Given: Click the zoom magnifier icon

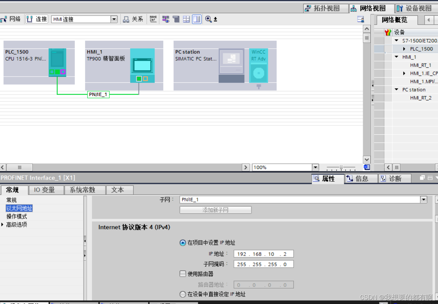Looking at the screenshot, I should pyautogui.click(x=209, y=19).
